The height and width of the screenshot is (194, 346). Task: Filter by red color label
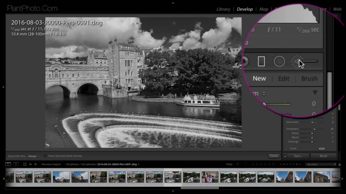pyautogui.click(x=281, y=164)
